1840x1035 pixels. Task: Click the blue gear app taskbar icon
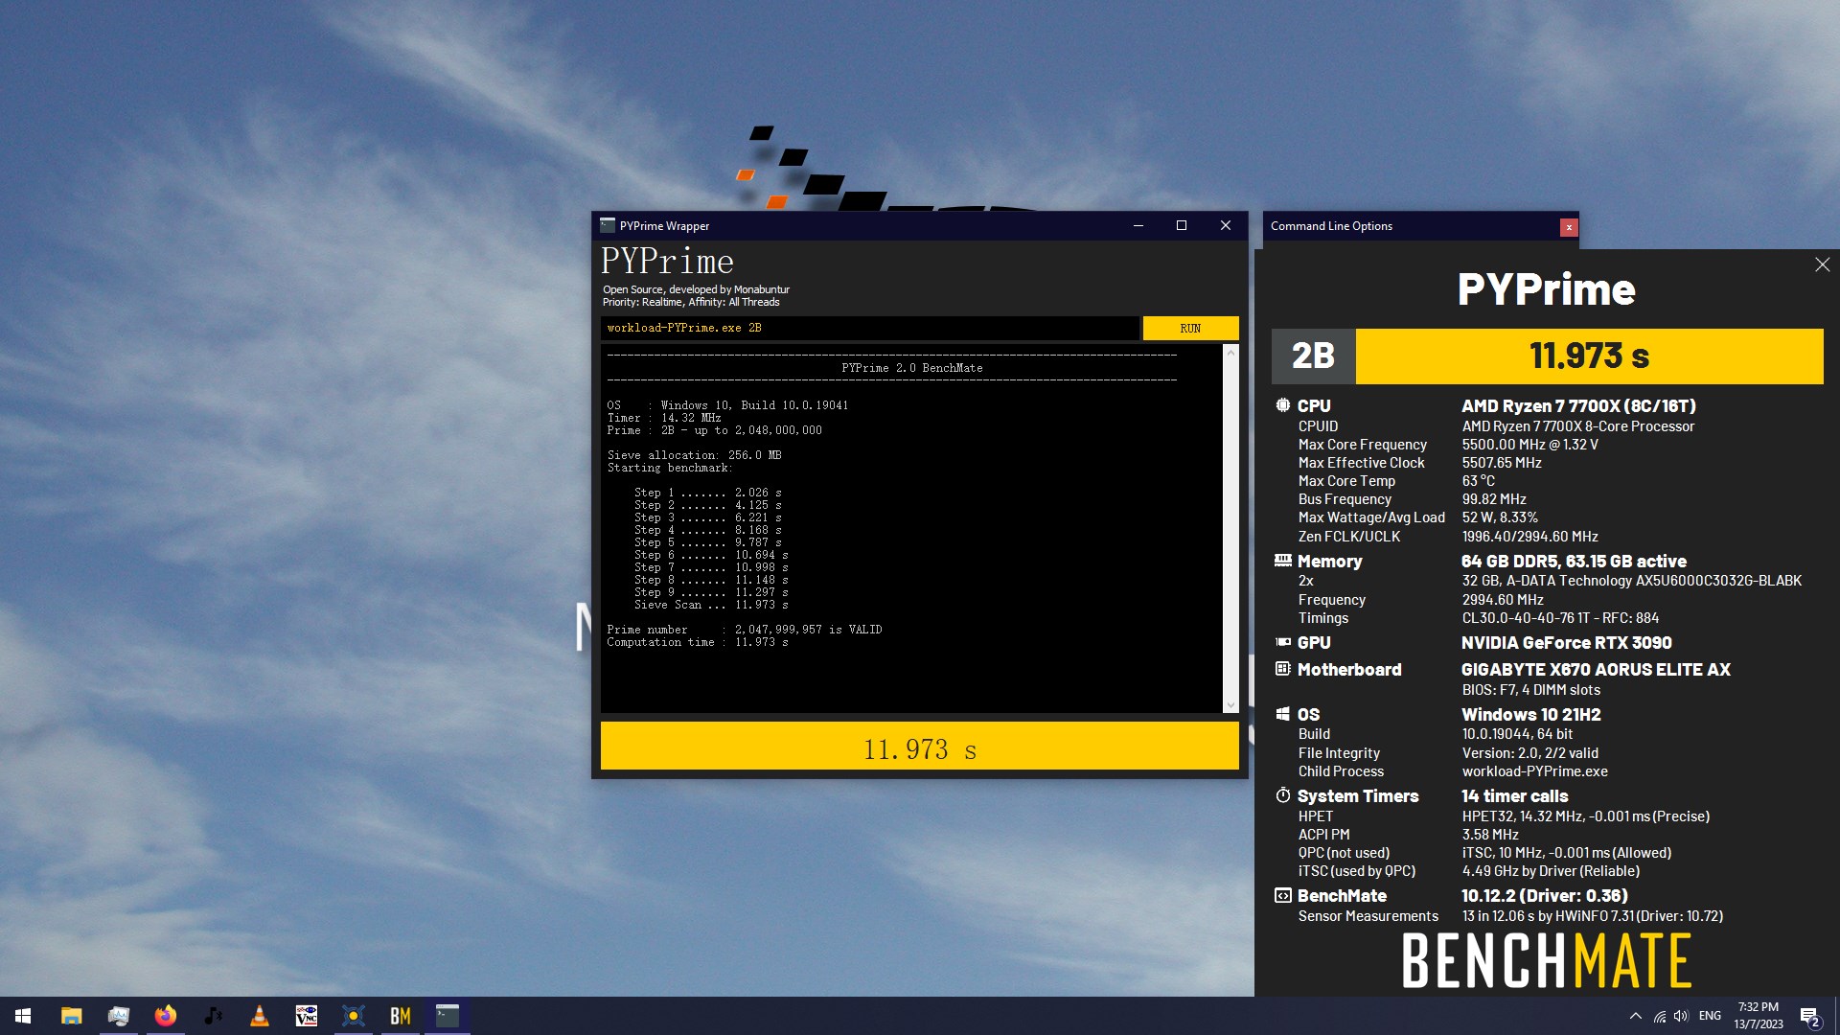pos(354,1016)
